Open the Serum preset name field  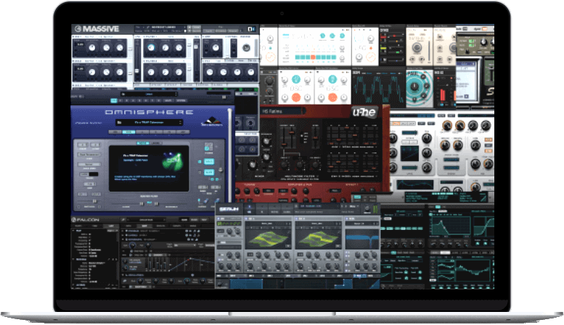[x=320, y=206]
